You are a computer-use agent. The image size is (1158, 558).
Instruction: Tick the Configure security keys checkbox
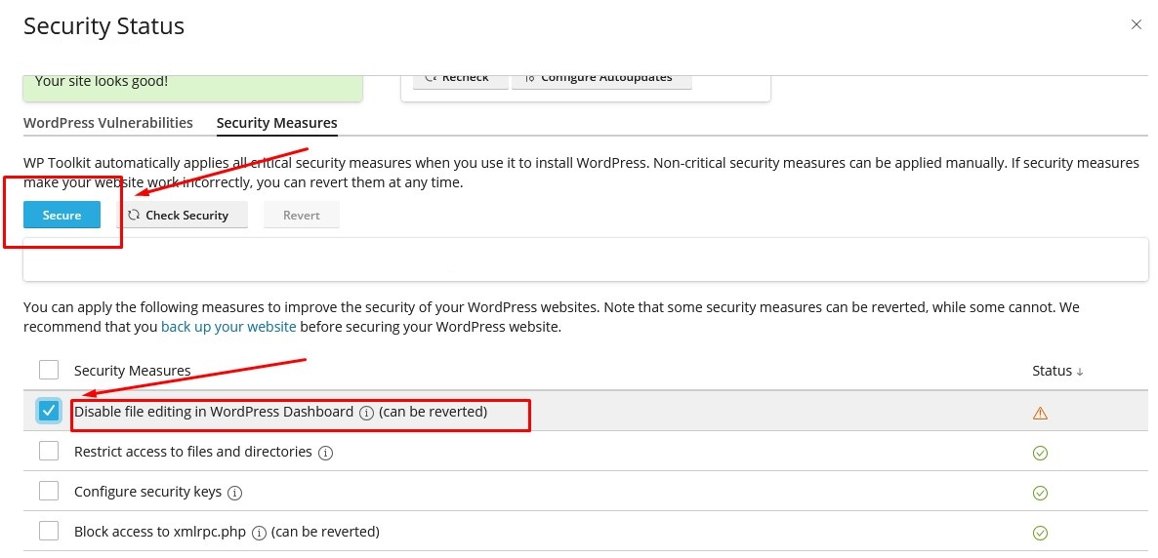[x=49, y=491]
